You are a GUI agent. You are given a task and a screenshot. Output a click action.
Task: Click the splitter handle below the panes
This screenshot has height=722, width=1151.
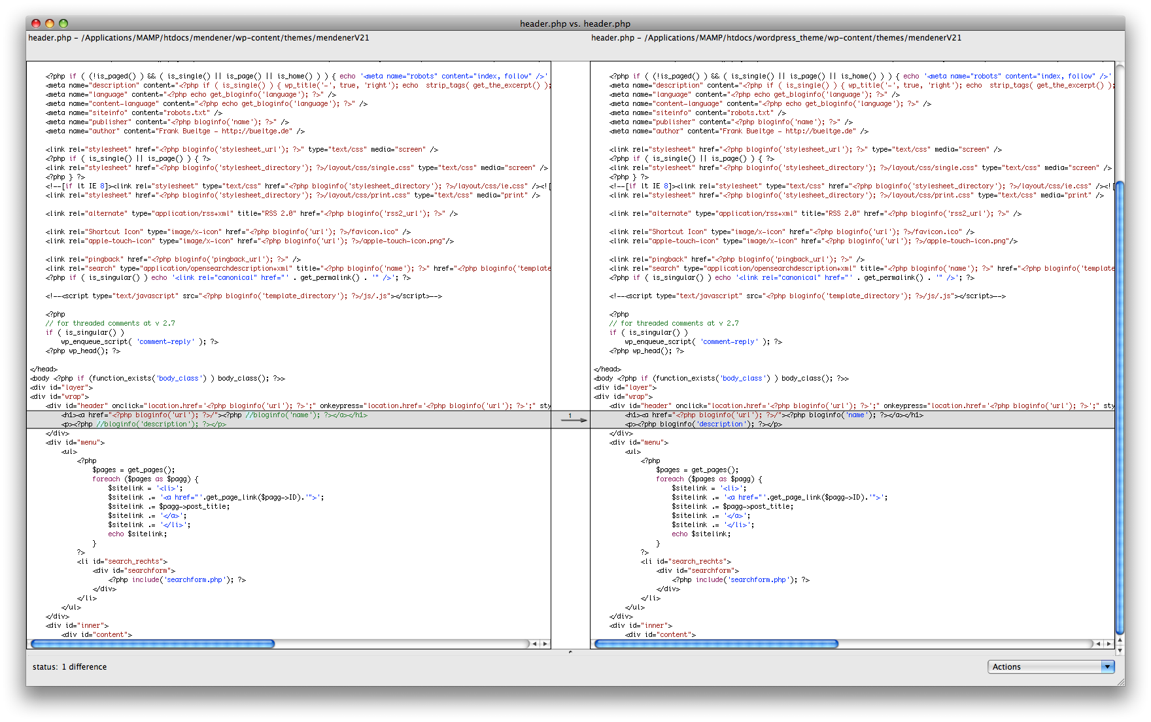click(570, 652)
